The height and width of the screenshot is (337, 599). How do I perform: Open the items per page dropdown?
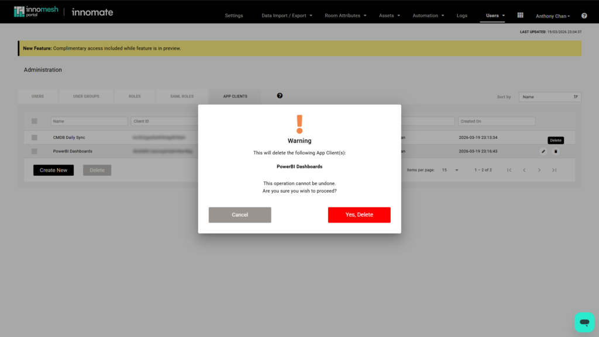tap(450, 170)
